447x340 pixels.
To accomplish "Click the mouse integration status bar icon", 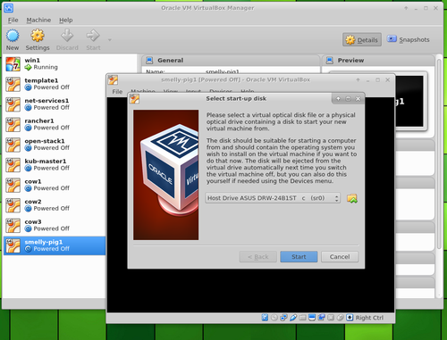I will (x=341, y=318).
